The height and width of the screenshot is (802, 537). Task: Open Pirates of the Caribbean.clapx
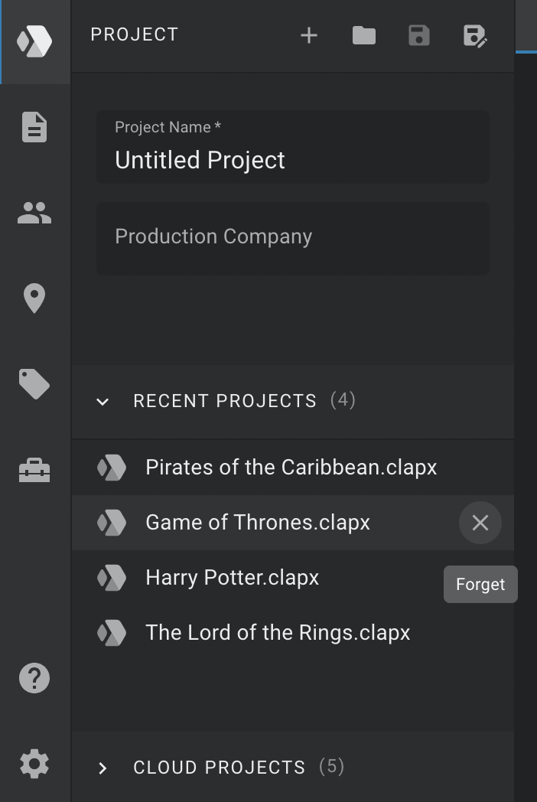point(292,468)
